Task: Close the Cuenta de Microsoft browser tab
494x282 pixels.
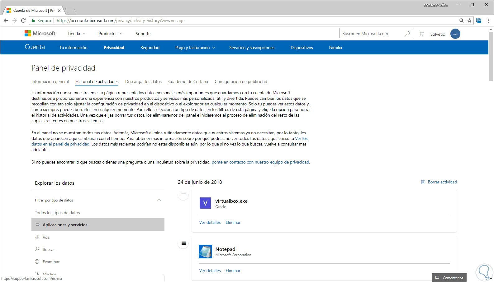Action: [59, 11]
